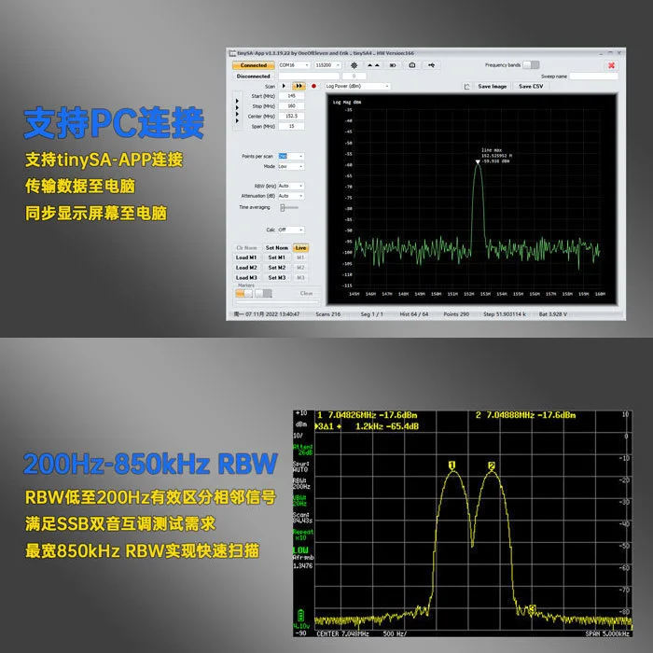
Task: Toggle the M1 trace display button
Action: coord(300,257)
